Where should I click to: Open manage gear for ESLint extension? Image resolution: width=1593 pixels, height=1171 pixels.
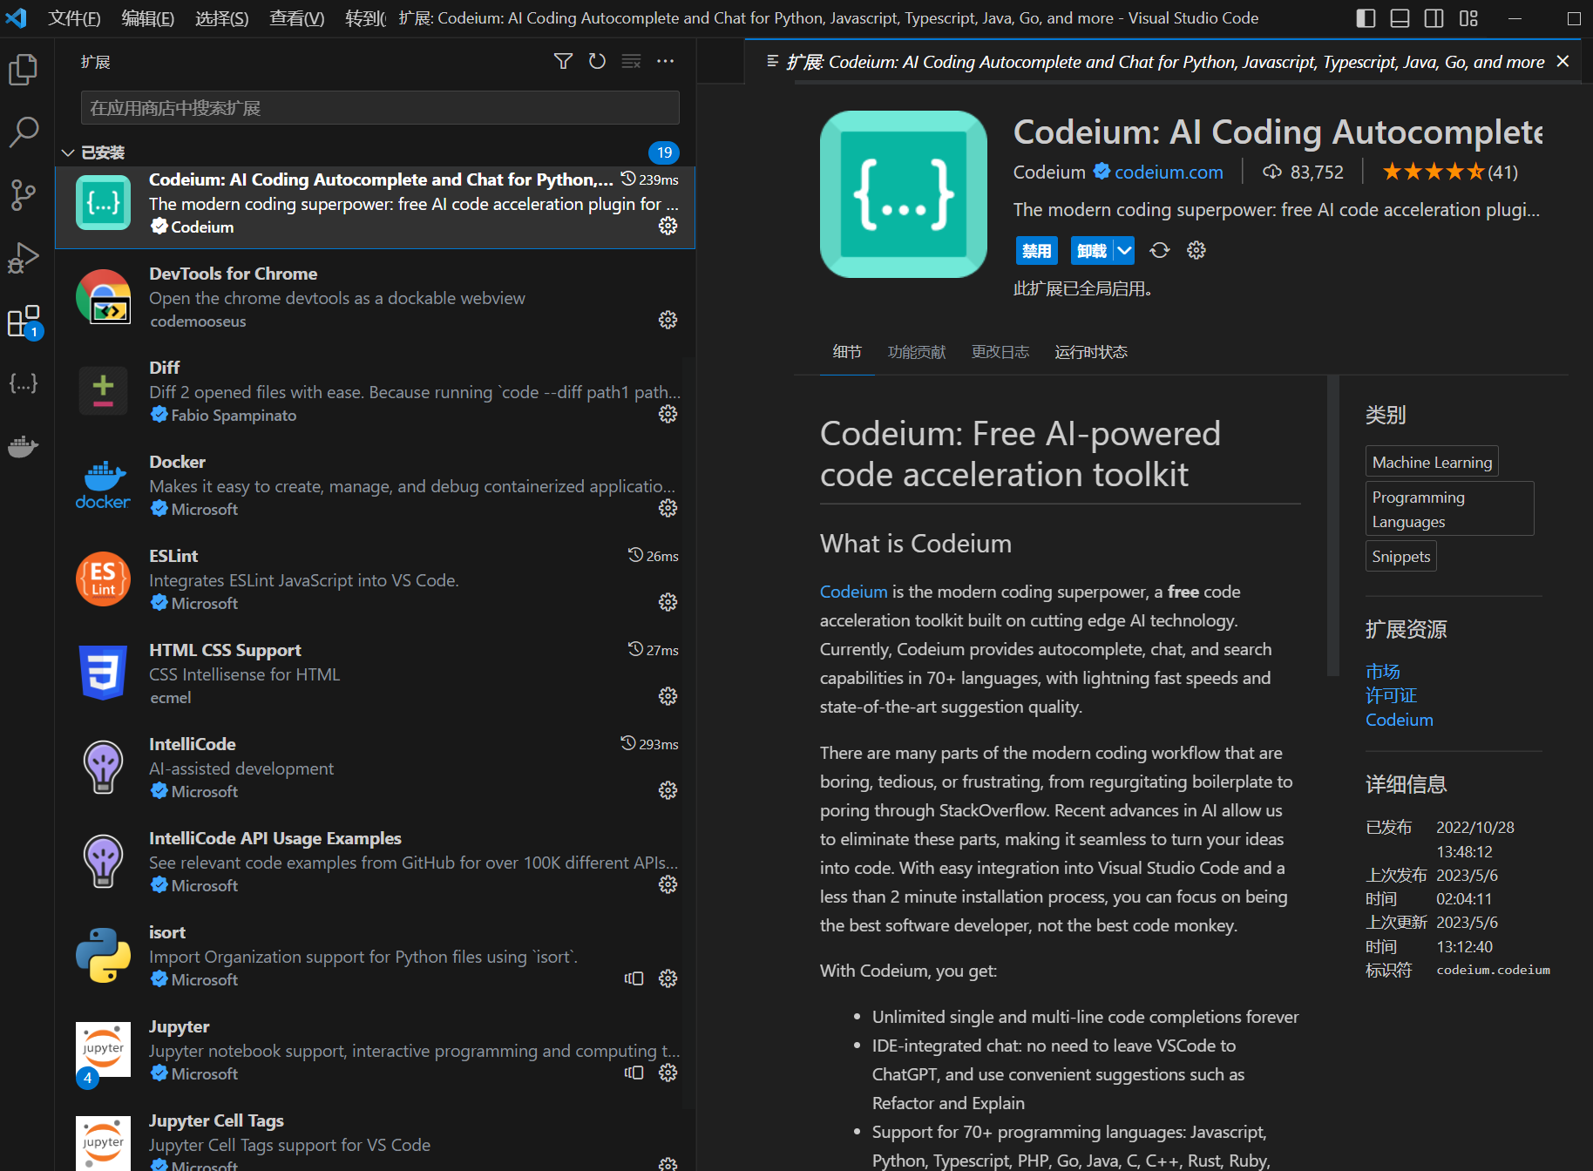(x=668, y=602)
